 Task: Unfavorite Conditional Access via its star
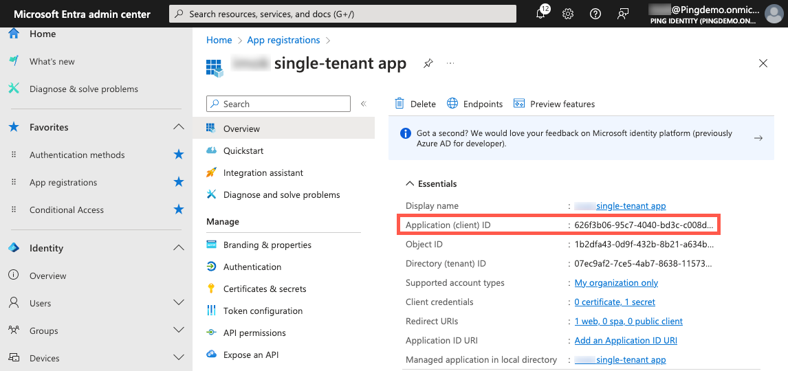click(178, 210)
